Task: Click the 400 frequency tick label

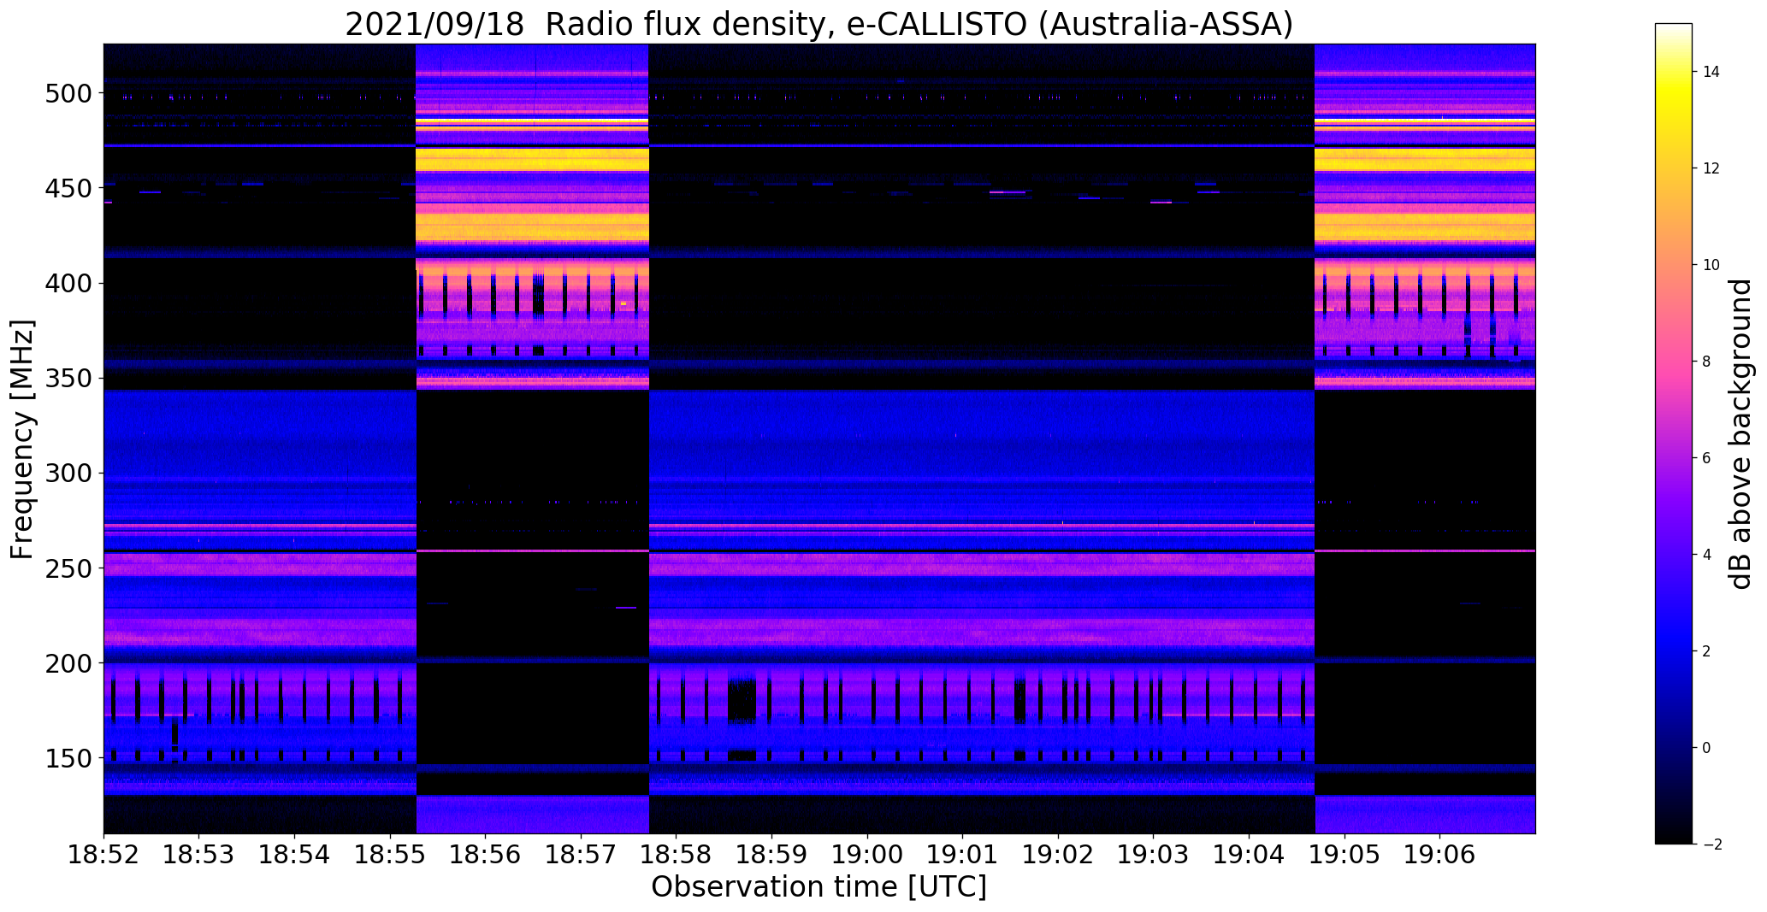Action: [x=67, y=283]
